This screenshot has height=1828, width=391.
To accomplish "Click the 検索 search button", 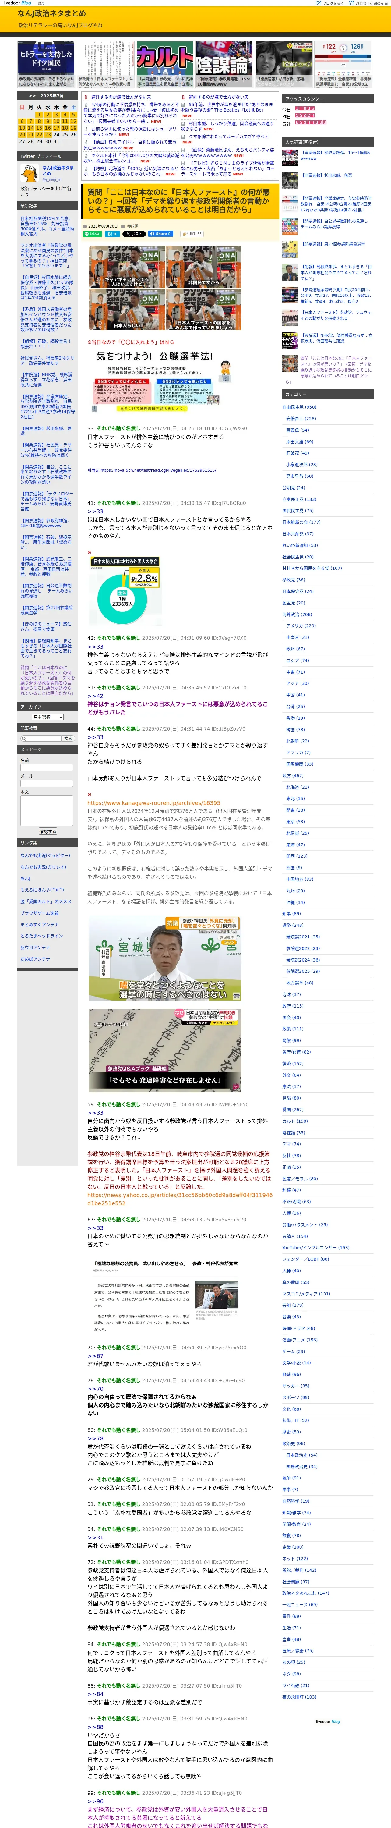I will point(68,739).
